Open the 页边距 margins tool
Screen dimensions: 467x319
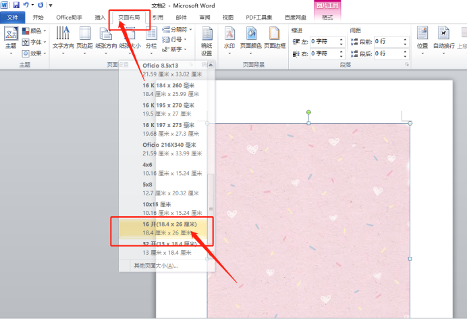tap(85, 39)
